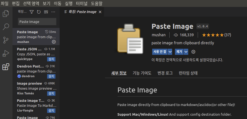Click the download count cloud icon 168,339
This screenshot has height=119, width=247.
[176, 35]
